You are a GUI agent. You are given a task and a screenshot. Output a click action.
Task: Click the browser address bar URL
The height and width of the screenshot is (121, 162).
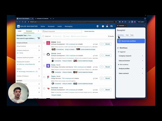click(72, 22)
